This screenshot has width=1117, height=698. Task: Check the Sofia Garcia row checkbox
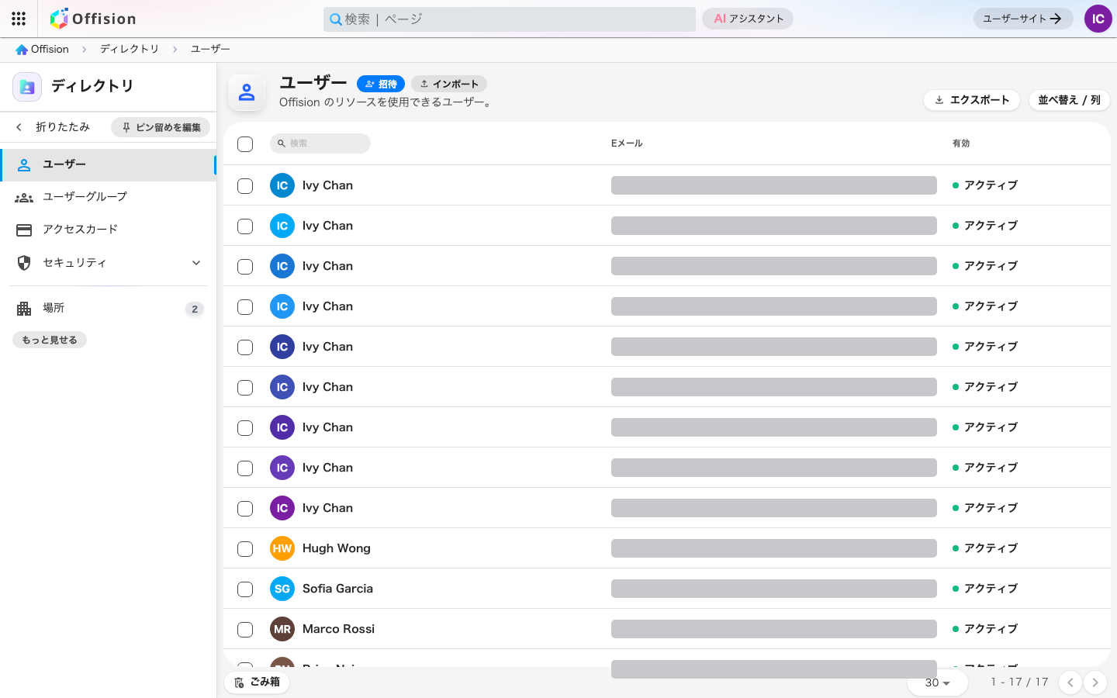pos(245,589)
